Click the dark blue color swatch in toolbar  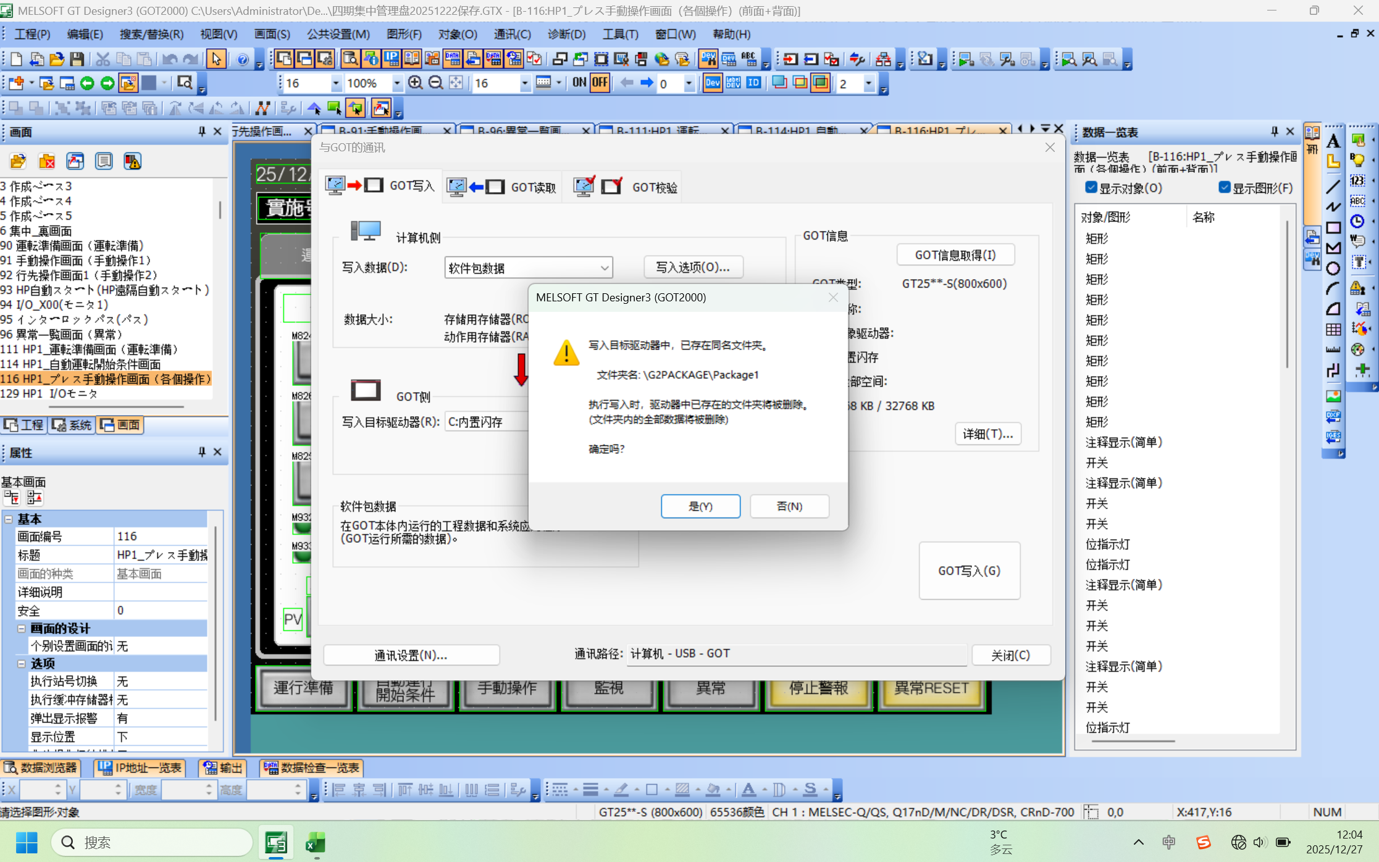click(149, 83)
